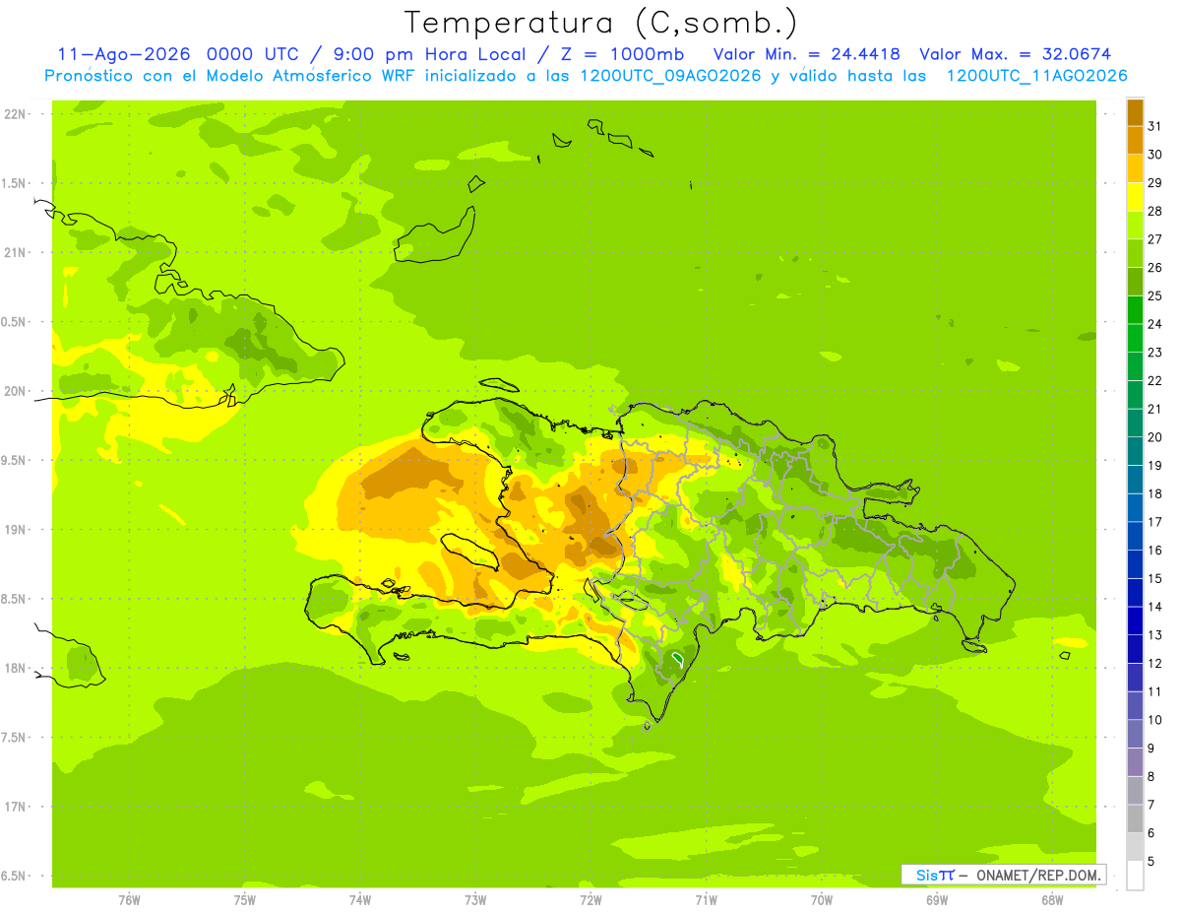Click the 69W longitude axis label

click(937, 900)
